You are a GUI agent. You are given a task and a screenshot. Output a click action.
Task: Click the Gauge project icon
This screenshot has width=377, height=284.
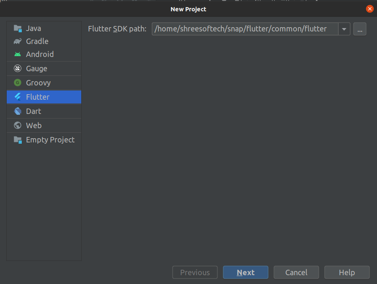tap(18, 69)
